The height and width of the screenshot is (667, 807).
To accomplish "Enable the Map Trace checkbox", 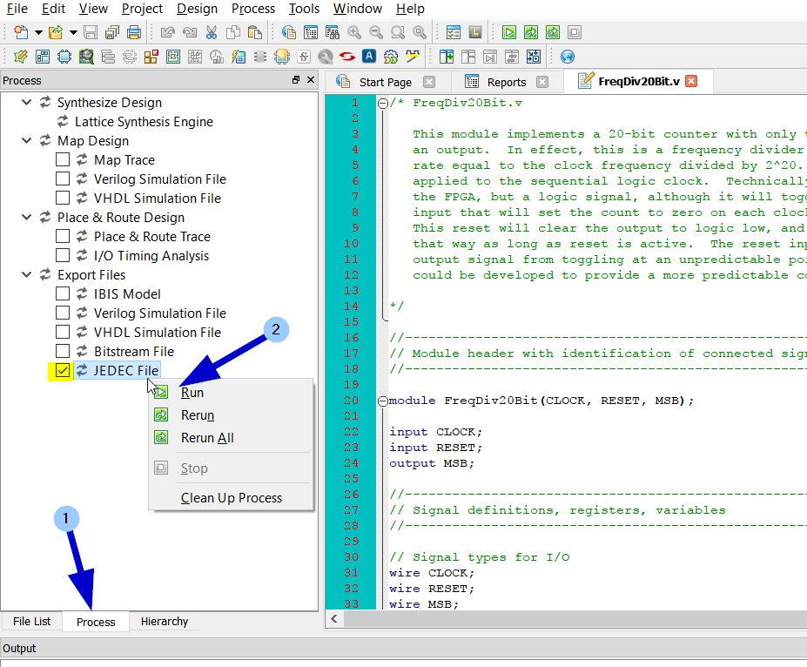I will click(63, 159).
